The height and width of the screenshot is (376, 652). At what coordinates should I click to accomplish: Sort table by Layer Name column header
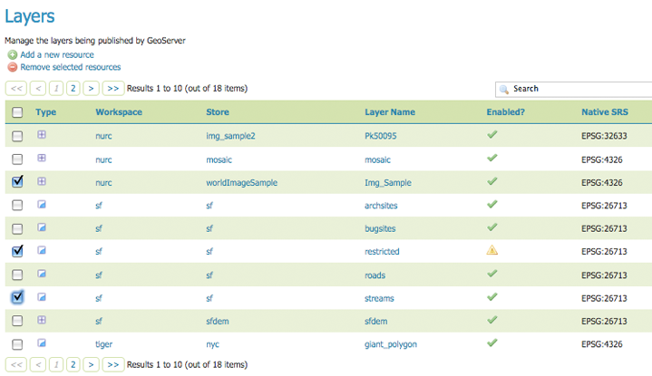pyautogui.click(x=390, y=112)
